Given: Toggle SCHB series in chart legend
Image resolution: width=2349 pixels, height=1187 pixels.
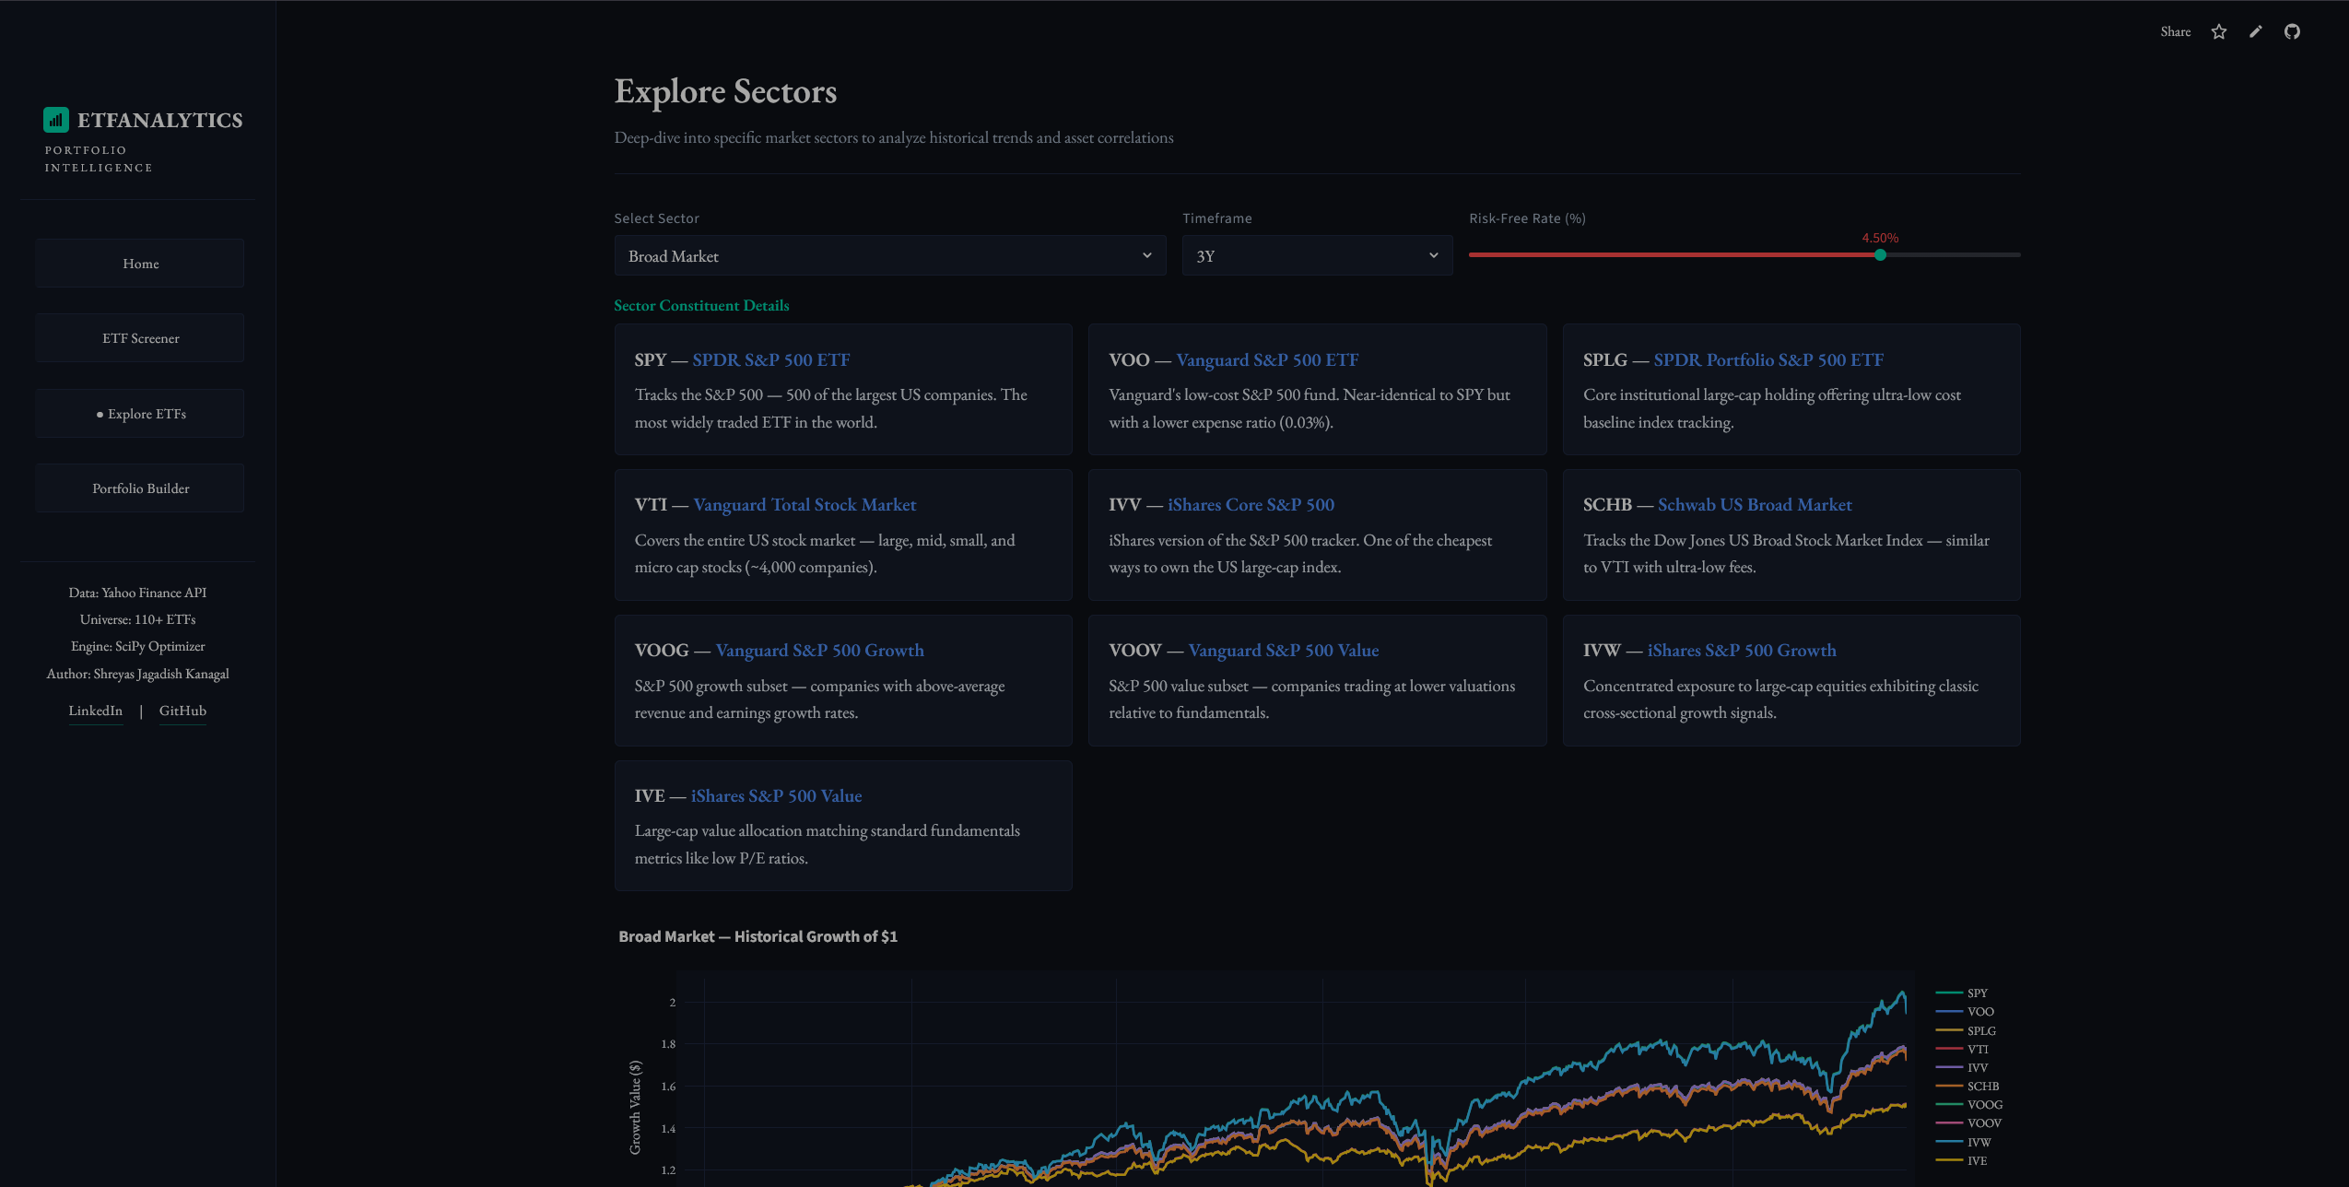Looking at the screenshot, I should [1967, 1087].
